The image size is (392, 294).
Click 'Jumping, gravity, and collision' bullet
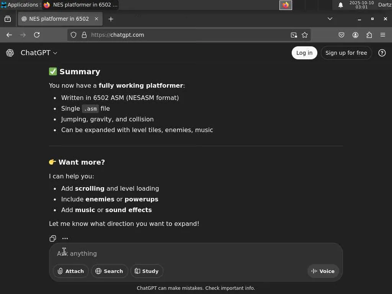pyautogui.click(x=107, y=119)
